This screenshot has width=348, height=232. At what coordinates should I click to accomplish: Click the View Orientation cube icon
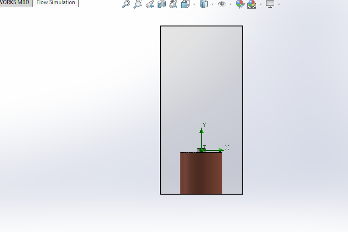pyautogui.click(x=185, y=4)
